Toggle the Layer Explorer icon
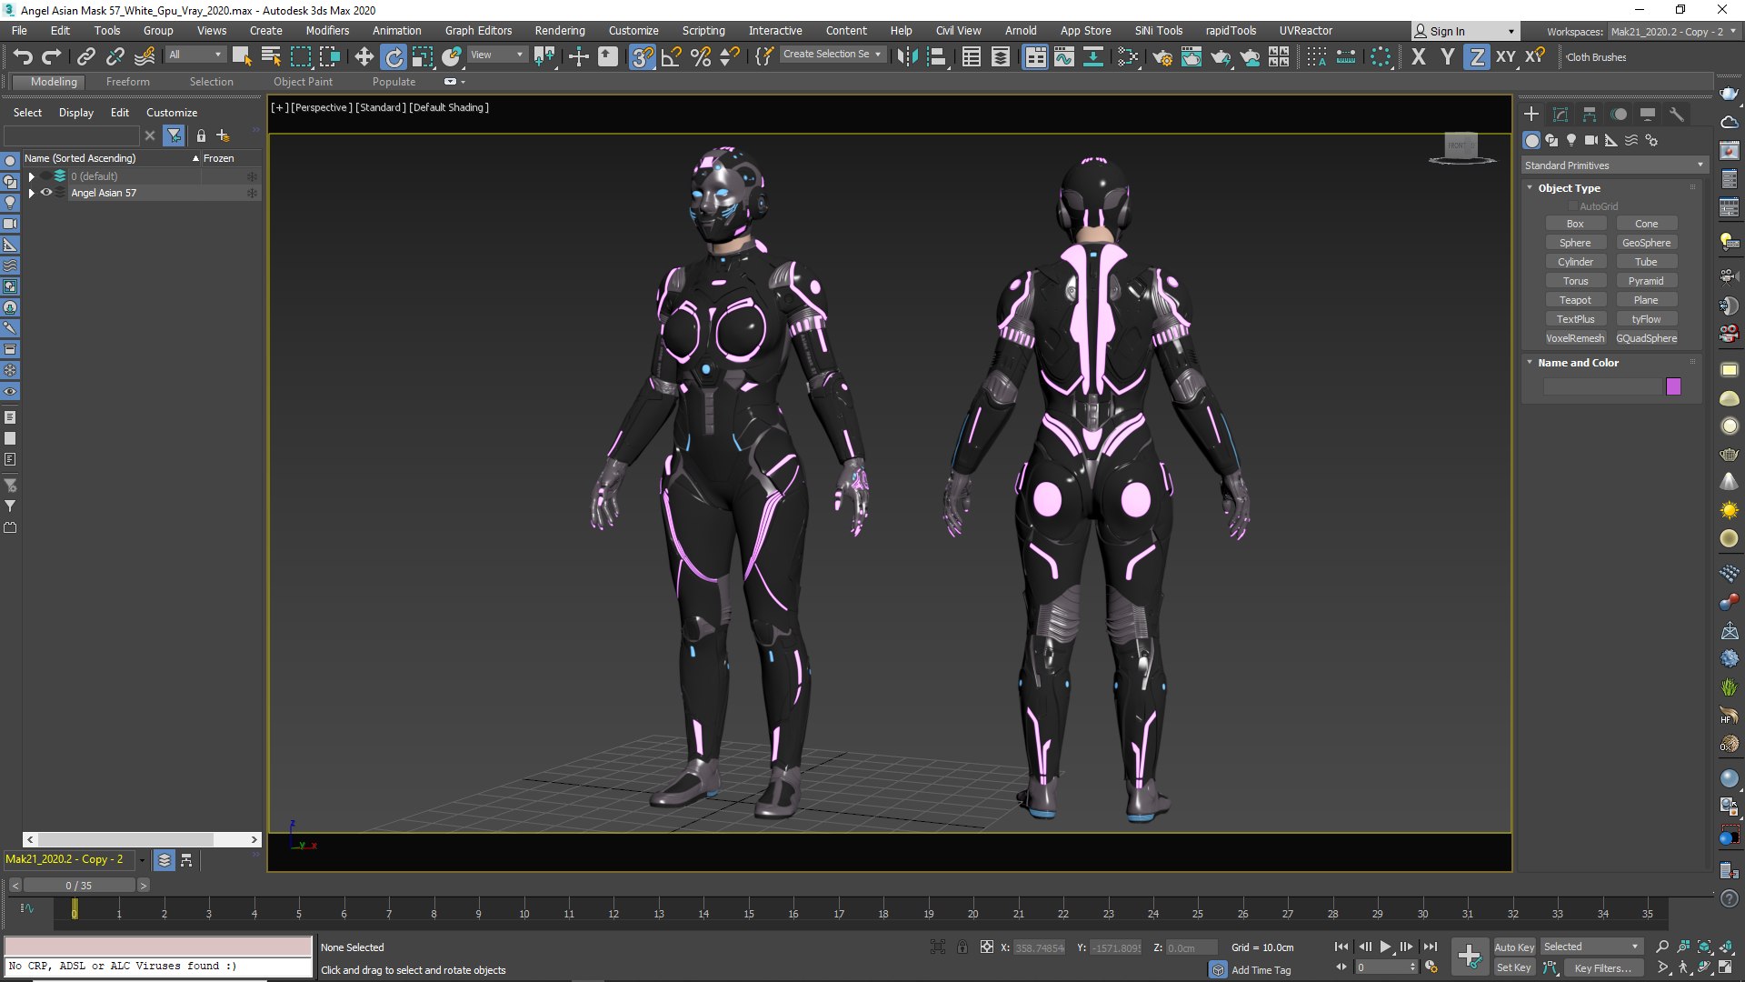Viewport: 1745px width, 982px height. (1001, 56)
